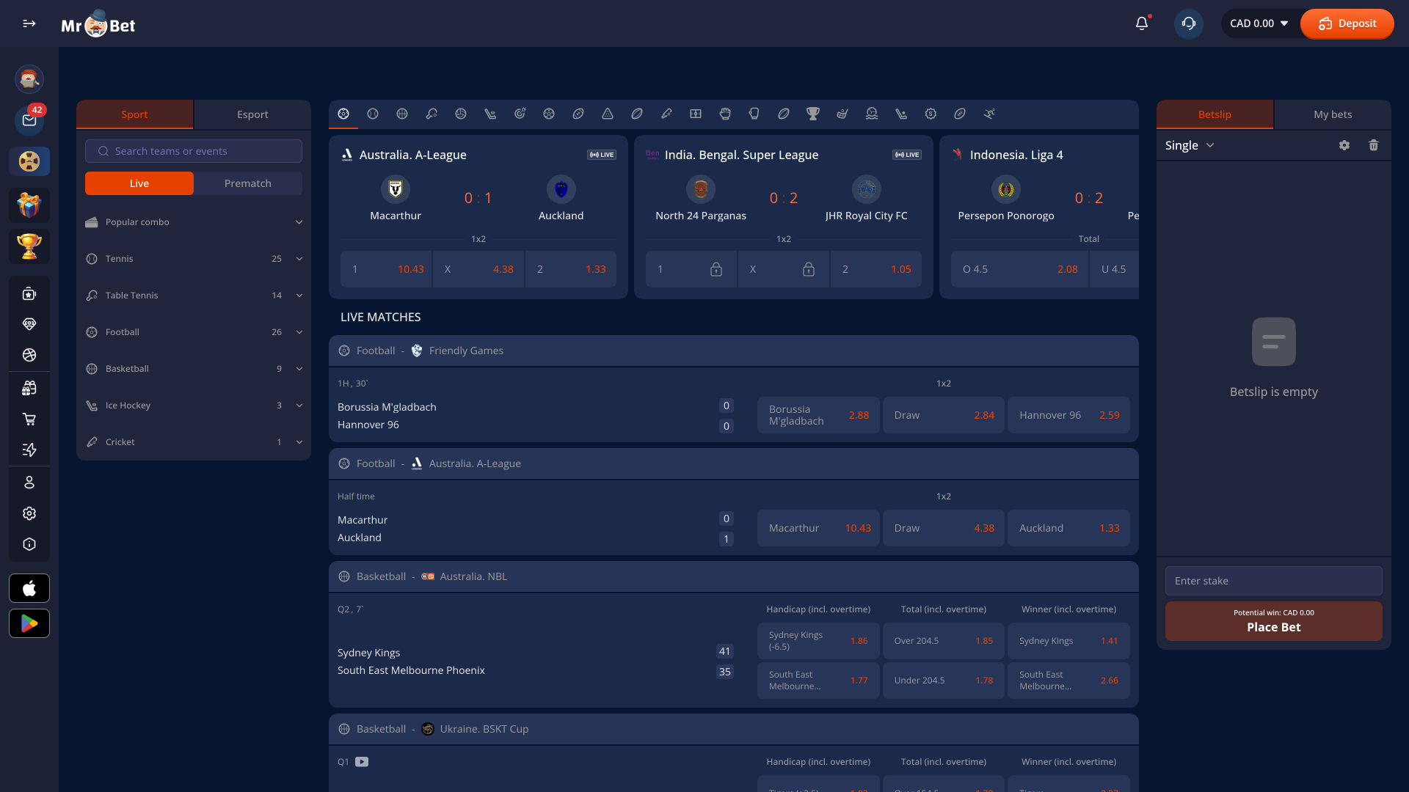Click the Enter stake input field
Screen dimensions: 1409x792
(1274, 581)
